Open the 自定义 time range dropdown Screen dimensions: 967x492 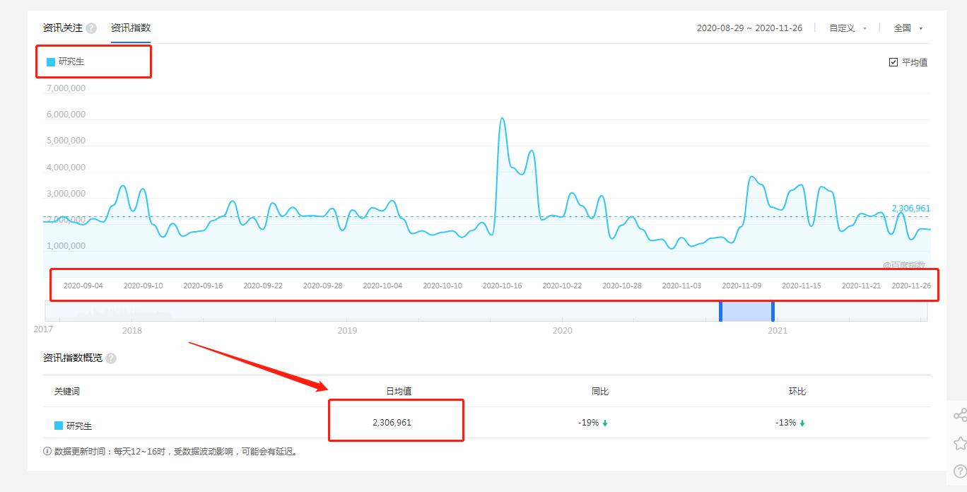tap(848, 28)
